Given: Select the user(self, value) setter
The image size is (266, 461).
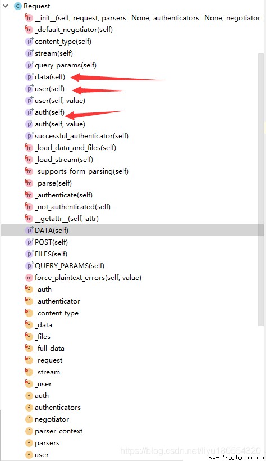Looking at the screenshot, I should pos(60,101).
